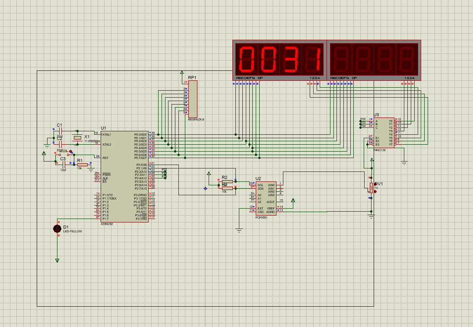Click the SCL pin label on U2
The image size is (473, 327).
tap(260, 185)
